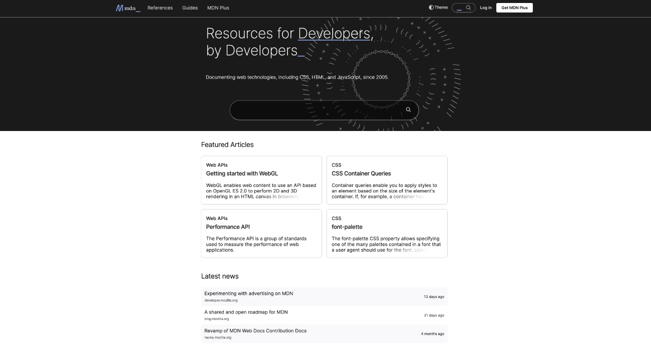
Task: Click the search icon in hero search bar
Action: click(408, 109)
